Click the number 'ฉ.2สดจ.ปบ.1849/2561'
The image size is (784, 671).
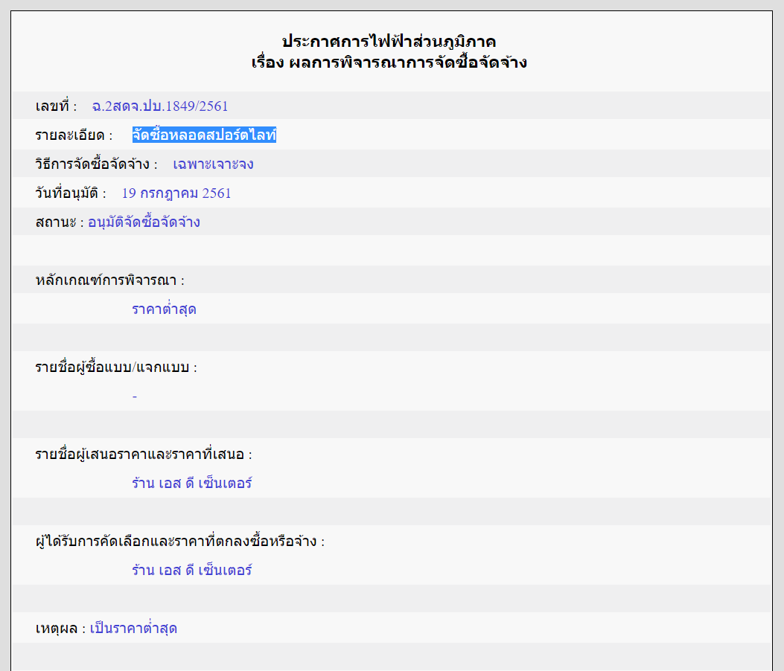[160, 106]
